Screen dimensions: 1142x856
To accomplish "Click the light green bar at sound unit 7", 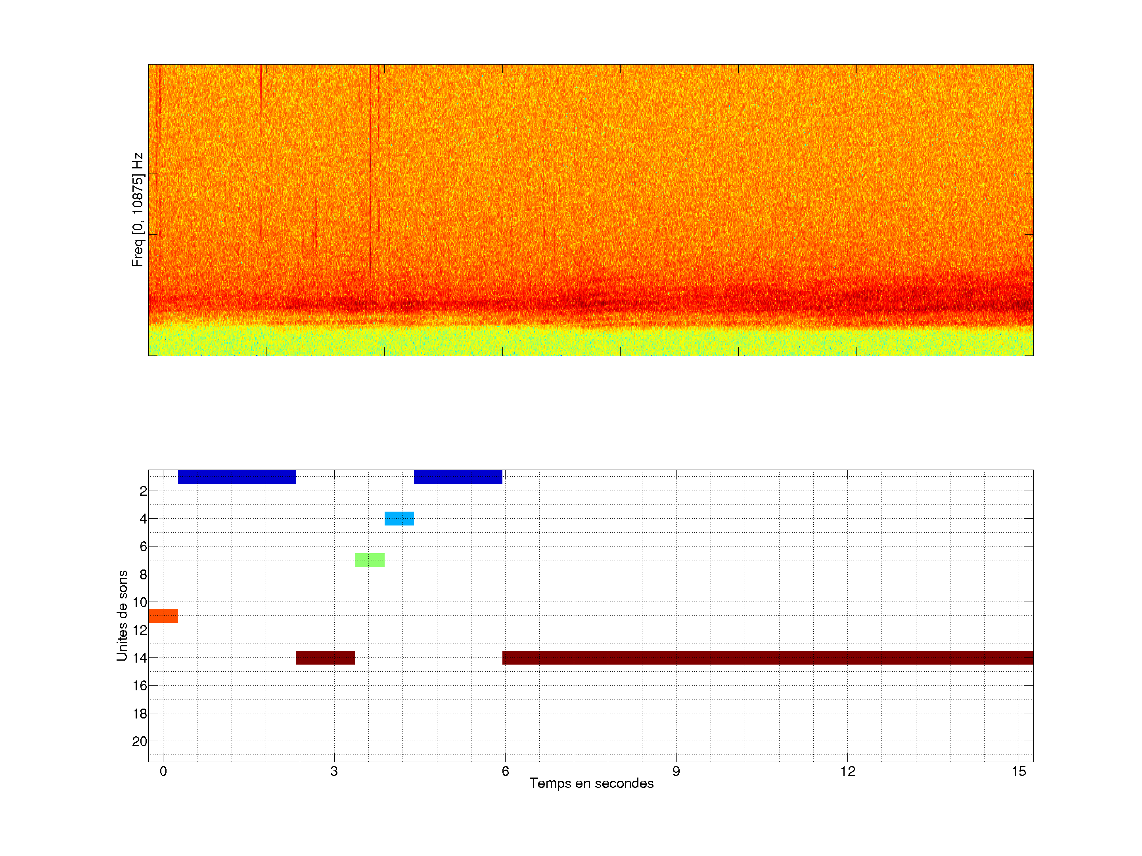I will (369, 560).
